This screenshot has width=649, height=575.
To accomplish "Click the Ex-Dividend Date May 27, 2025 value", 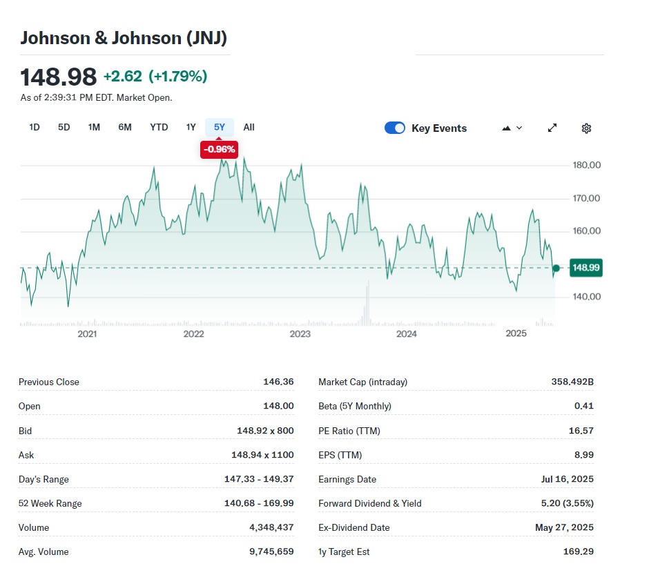I will click(565, 527).
